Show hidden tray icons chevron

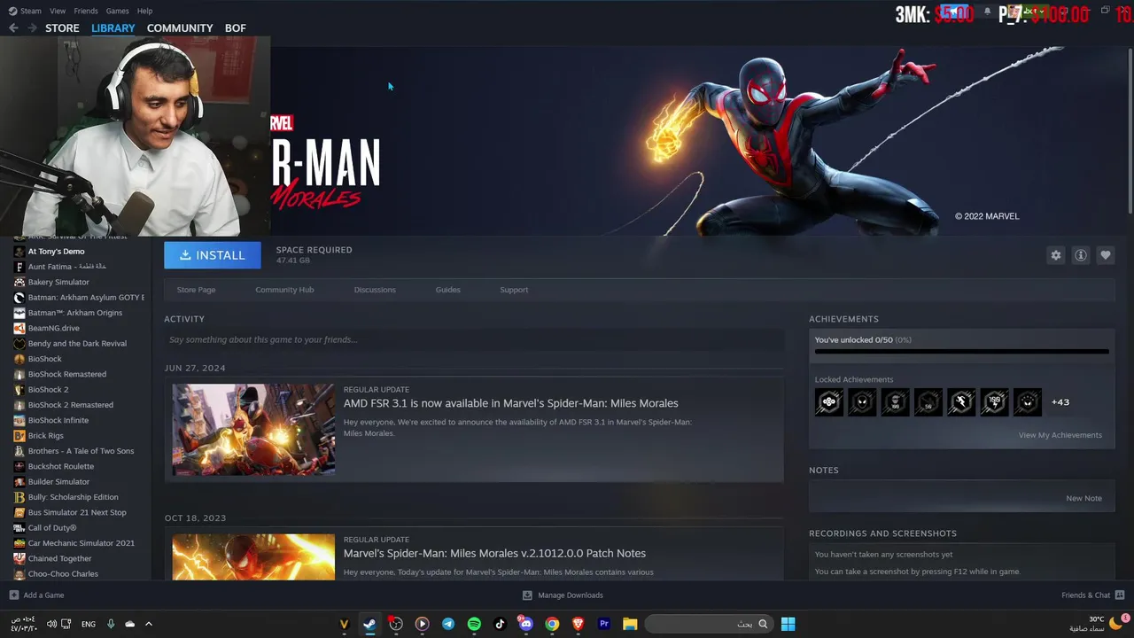148,624
